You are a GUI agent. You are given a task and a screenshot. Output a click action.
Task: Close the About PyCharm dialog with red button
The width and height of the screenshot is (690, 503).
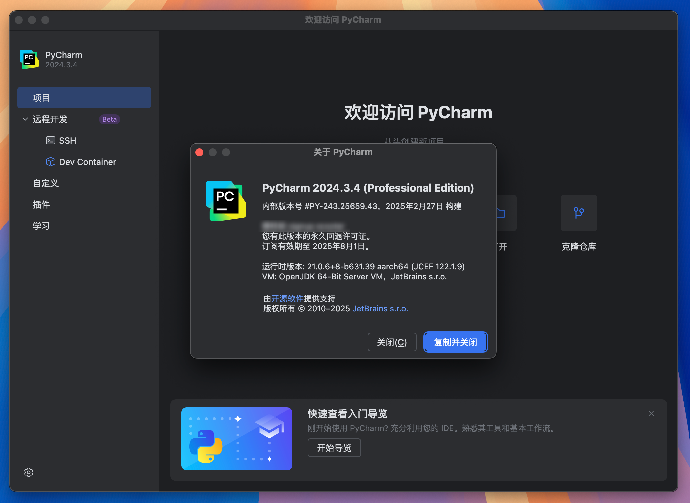point(199,152)
